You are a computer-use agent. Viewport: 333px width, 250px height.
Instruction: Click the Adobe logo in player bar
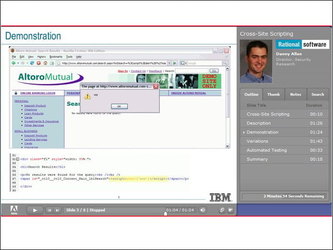tap(14, 210)
